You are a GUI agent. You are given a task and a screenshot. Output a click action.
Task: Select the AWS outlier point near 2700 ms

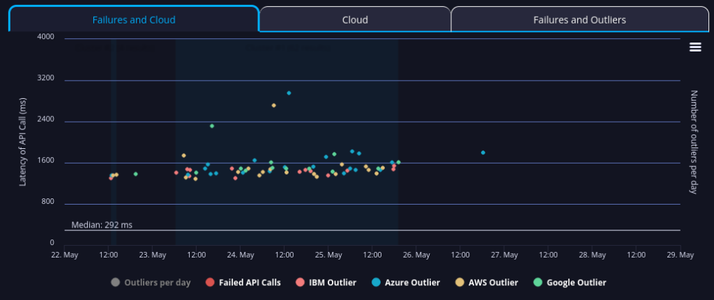click(x=273, y=105)
